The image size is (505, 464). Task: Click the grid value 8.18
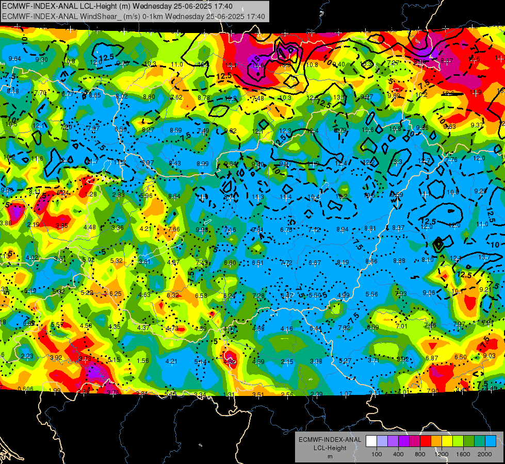point(13,91)
